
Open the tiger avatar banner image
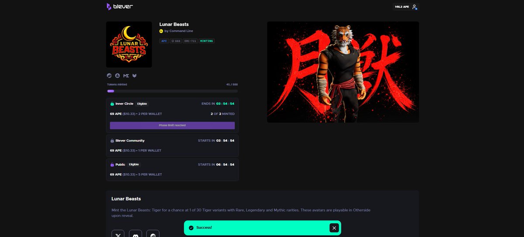[x=343, y=72]
